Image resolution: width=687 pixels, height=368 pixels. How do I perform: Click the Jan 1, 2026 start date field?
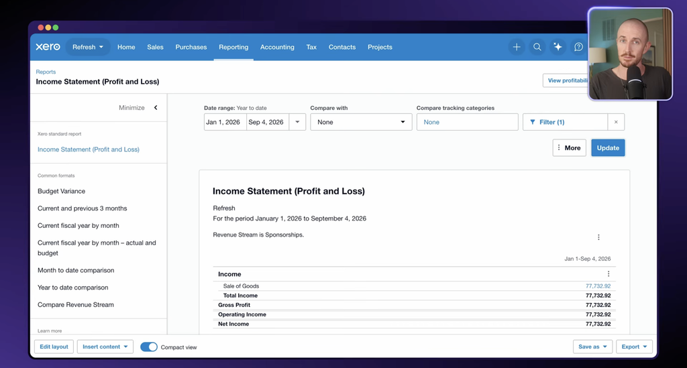click(225, 122)
